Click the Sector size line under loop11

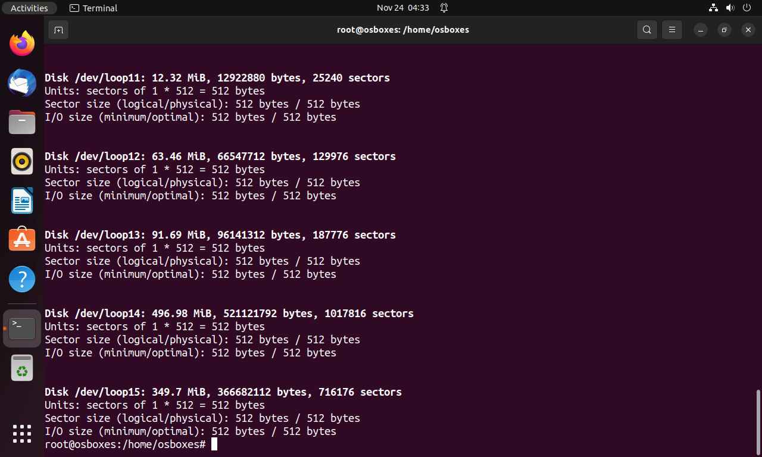point(202,104)
